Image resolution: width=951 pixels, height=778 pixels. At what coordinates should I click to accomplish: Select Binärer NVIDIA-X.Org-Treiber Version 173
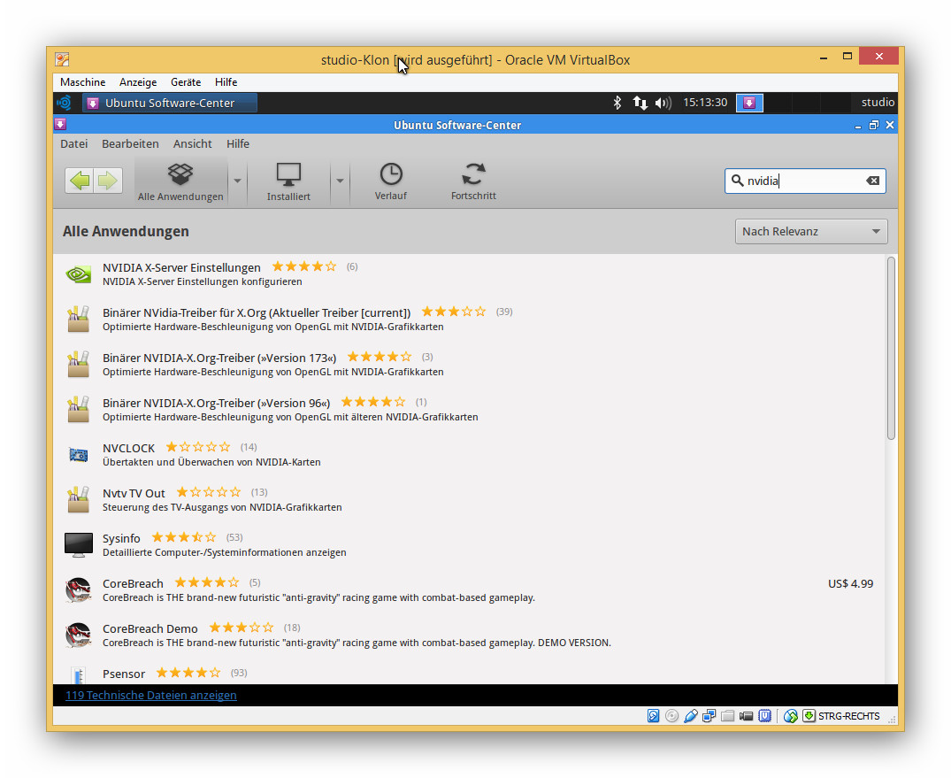219,358
